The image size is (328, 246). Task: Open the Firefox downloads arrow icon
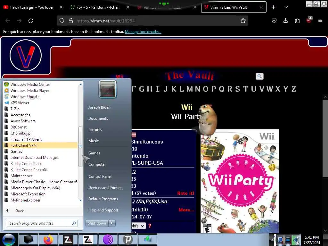[285, 20]
